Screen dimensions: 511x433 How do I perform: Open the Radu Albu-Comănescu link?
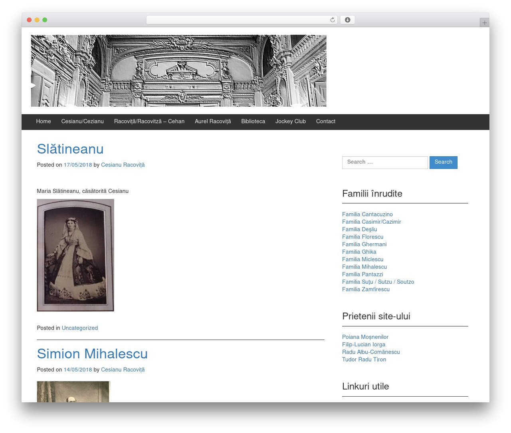click(x=371, y=352)
